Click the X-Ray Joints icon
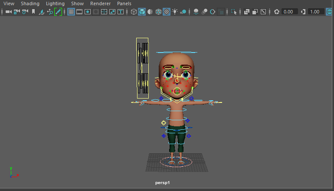 click(263, 12)
